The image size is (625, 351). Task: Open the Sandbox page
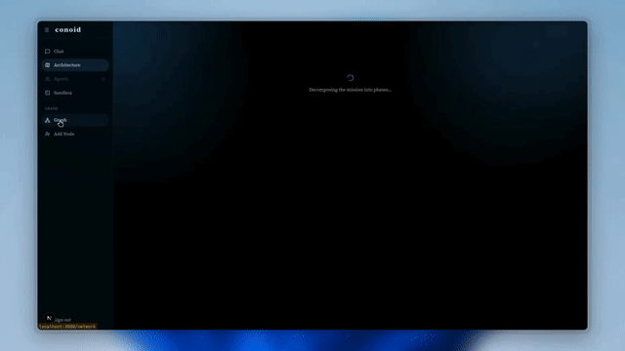pyautogui.click(x=75, y=93)
